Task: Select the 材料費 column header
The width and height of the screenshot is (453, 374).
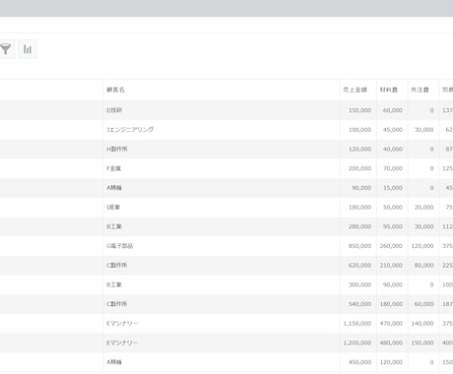Action: pyautogui.click(x=389, y=90)
